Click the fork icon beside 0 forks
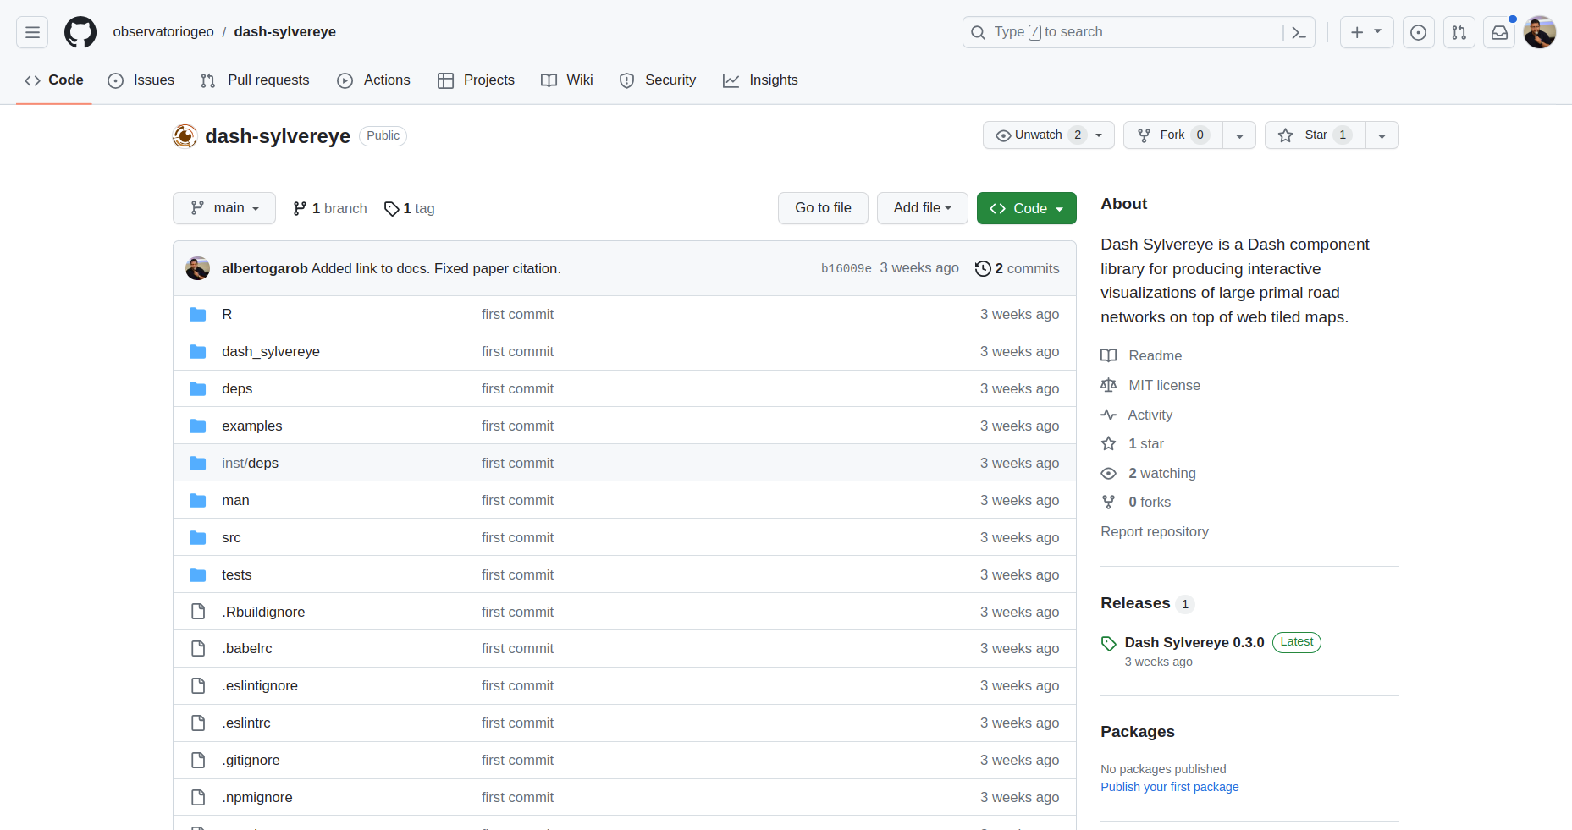The height and width of the screenshot is (830, 1572). 1108,502
